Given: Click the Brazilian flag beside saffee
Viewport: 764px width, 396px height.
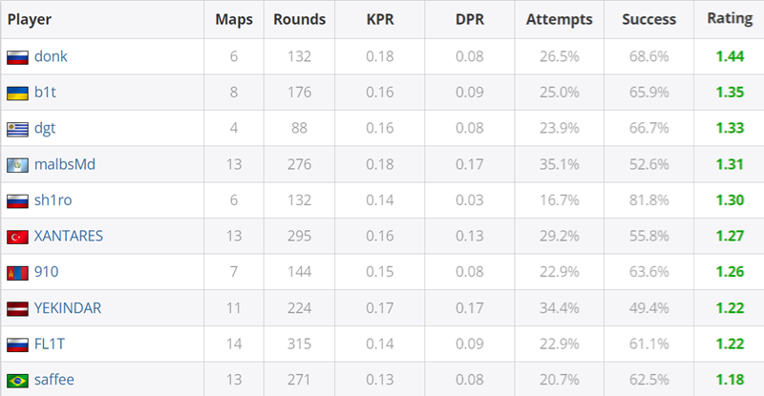Looking at the screenshot, I should (x=17, y=381).
